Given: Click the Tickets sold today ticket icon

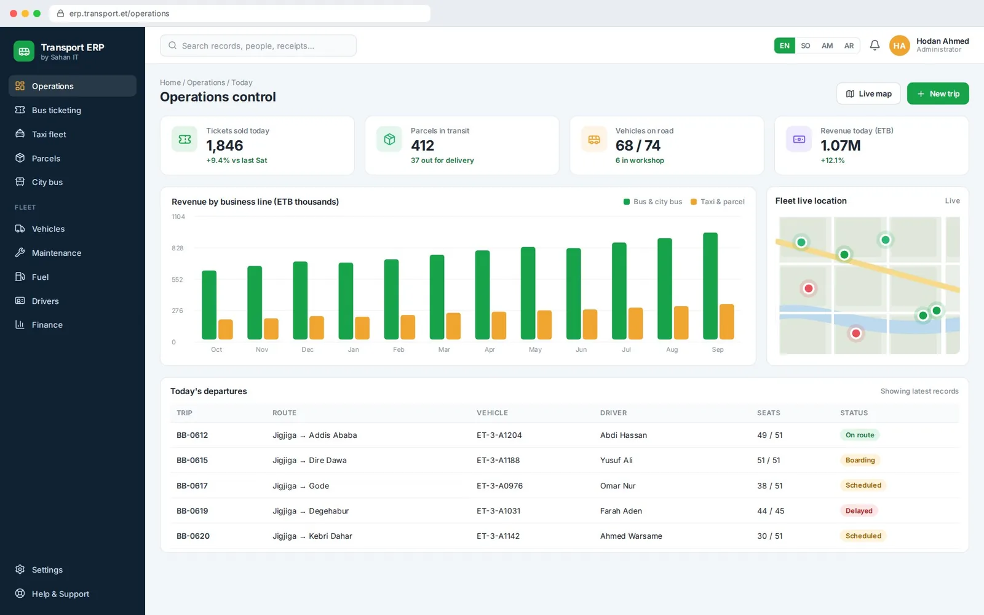Looking at the screenshot, I should click(184, 140).
